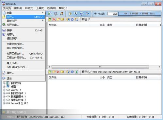Viewport: 163px width, 120px height.
Task: Select 打开... from the file menu
Action: click(x=24, y=17)
